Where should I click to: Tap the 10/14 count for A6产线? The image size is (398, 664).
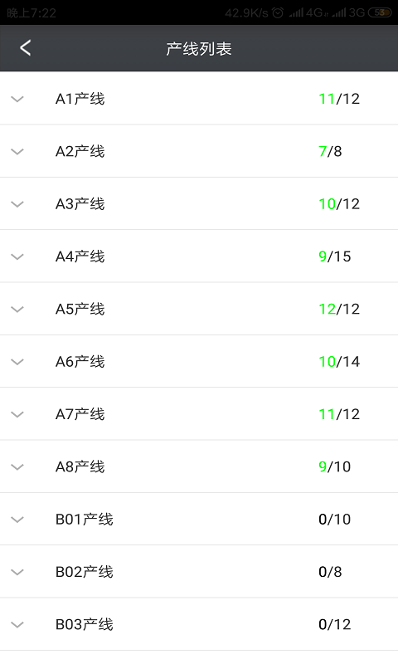pyautogui.click(x=339, y=361)
